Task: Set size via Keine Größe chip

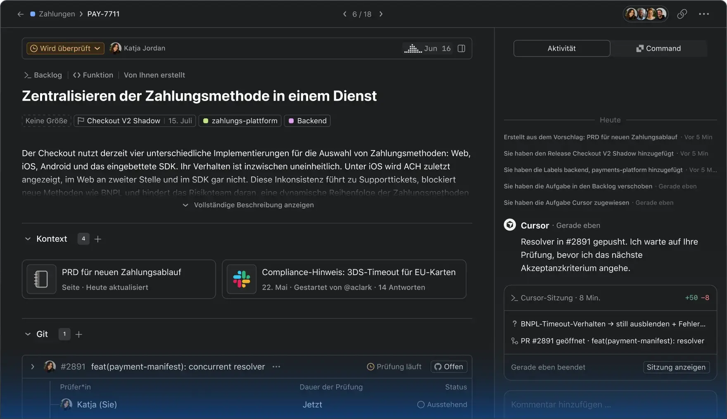Action: coord(46,121)
